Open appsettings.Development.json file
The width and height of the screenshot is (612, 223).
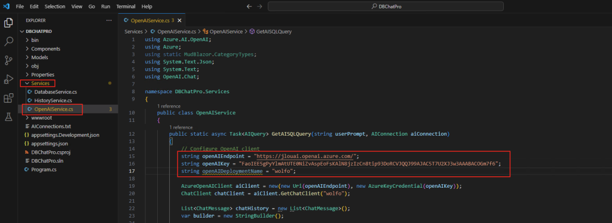click(68, 135)
